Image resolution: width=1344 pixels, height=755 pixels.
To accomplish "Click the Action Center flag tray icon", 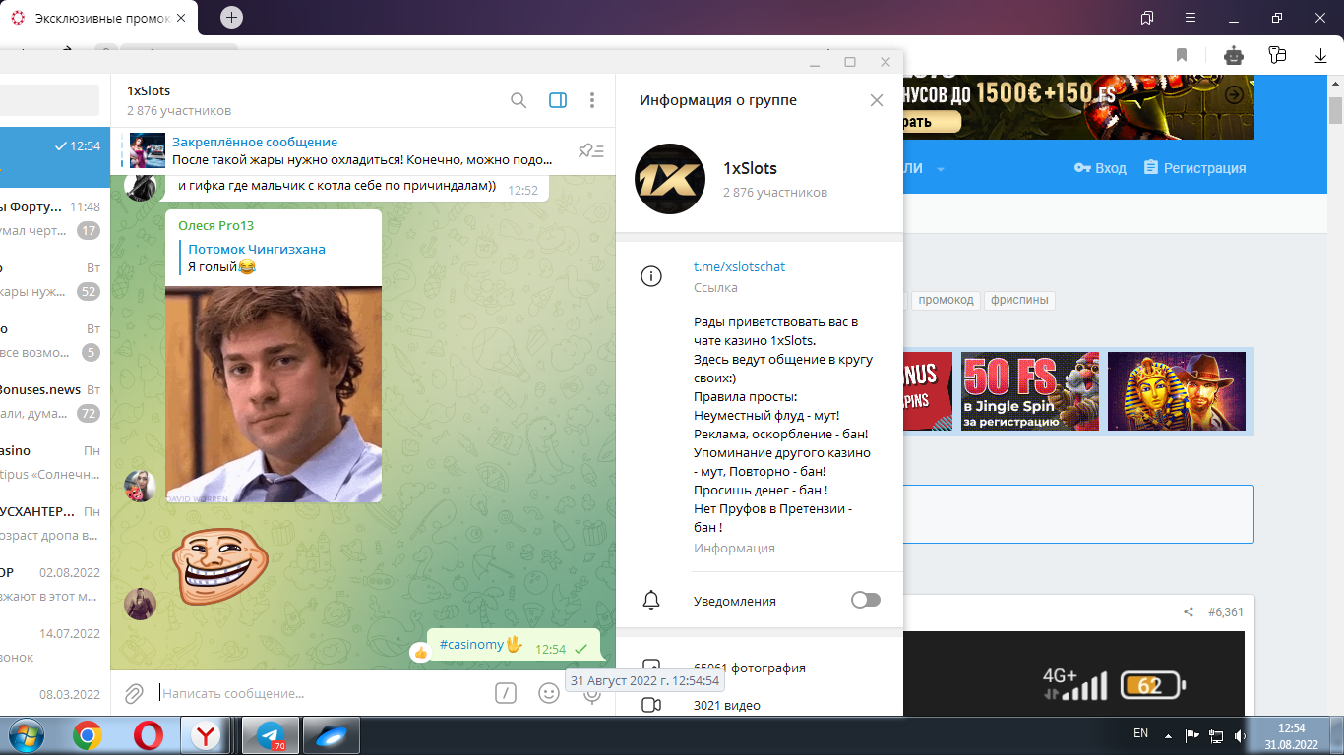I will [1191, 734].
